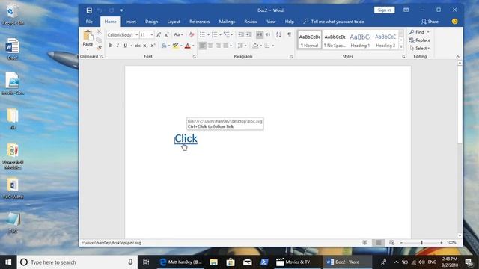Toggle Superscript formatting
The image size is (479, 269).
click(153, 46)
